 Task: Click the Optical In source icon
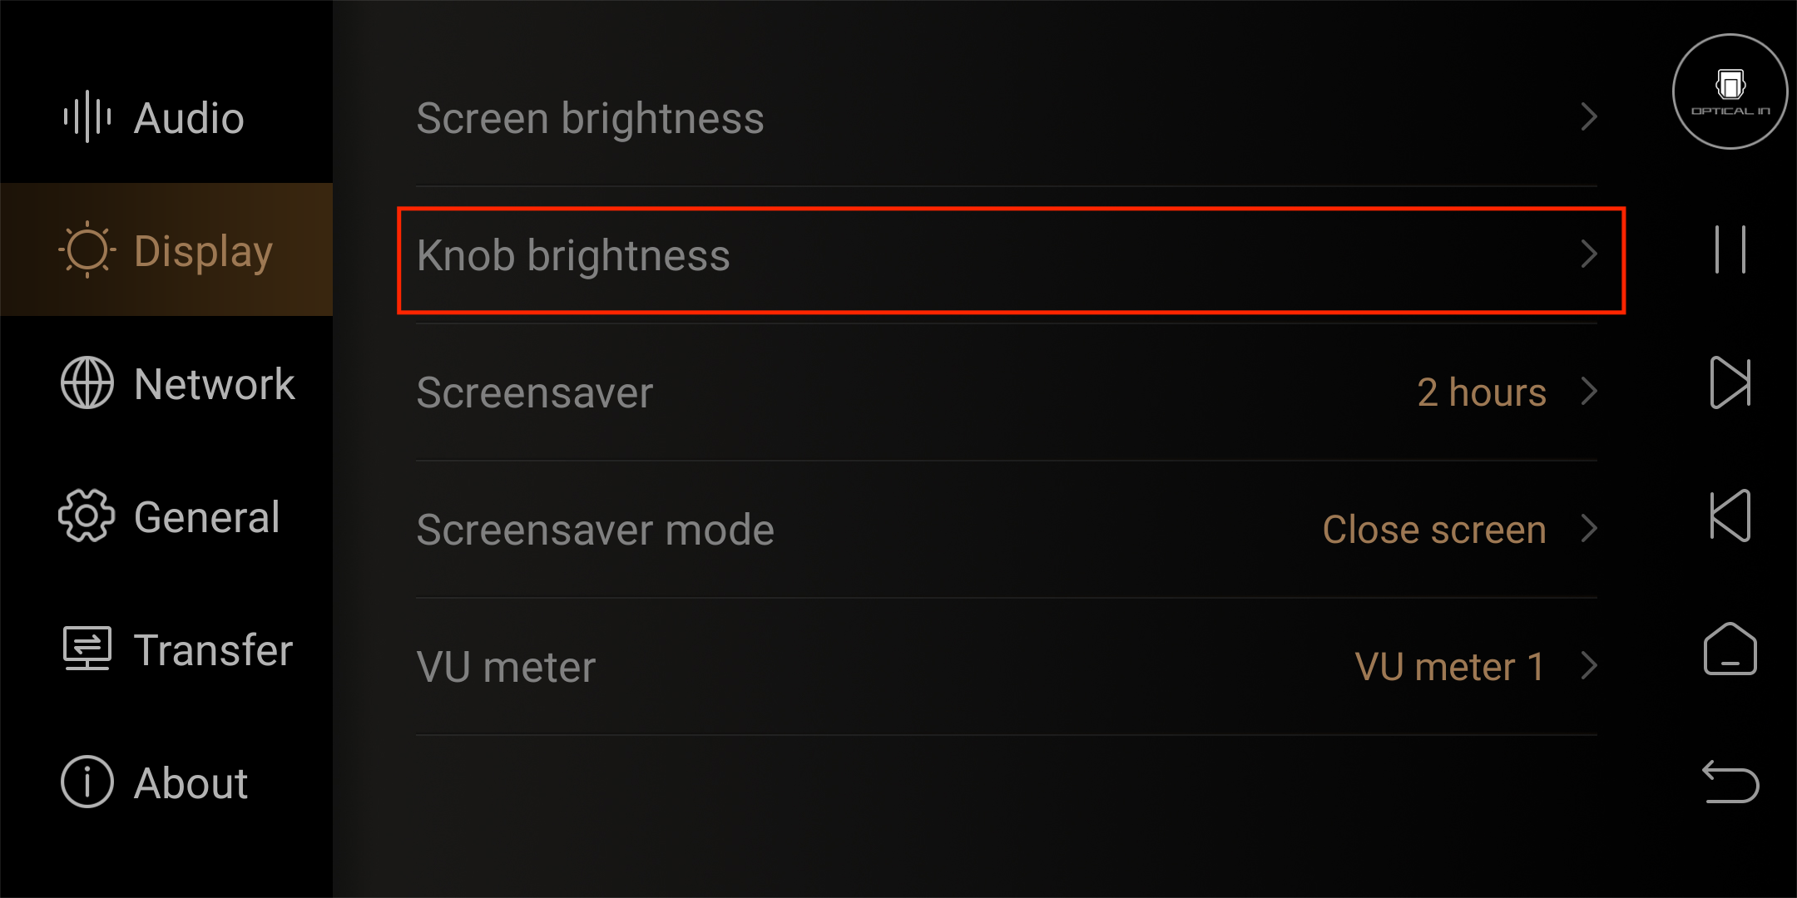[1730, 91]
